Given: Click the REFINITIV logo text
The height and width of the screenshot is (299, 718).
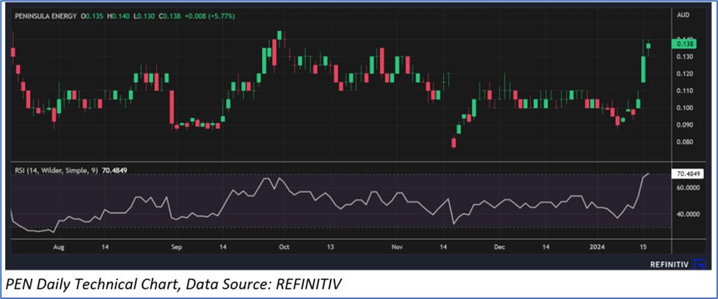Looking at the screenshot, I should tap(669, 265).
